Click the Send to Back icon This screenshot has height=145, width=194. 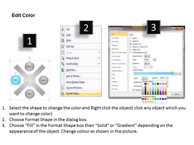click(x=63, y=64)
